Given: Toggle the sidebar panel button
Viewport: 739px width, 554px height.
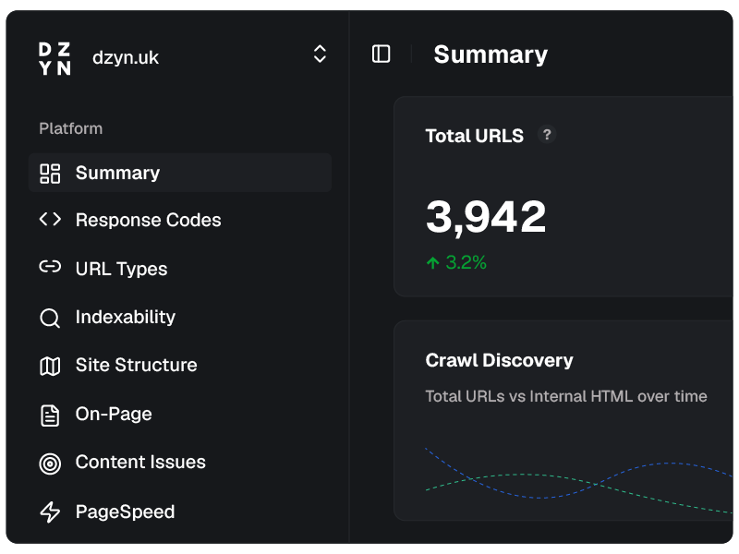Looking at the screenshot, I should [381, 54].
